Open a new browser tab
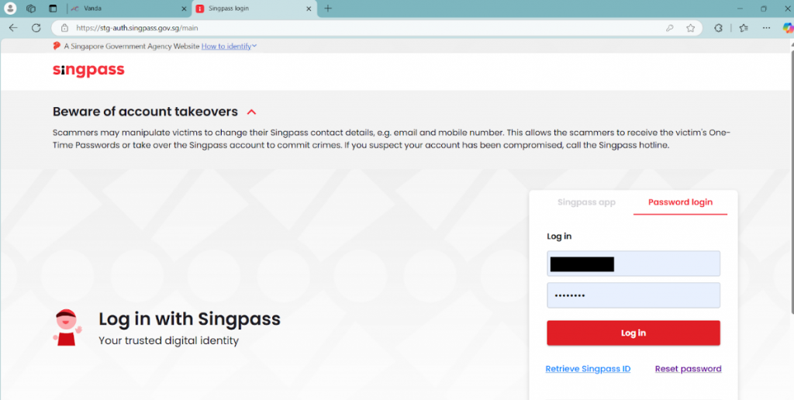The height and width of the screenshot is (400, 794). pos(328,9)
